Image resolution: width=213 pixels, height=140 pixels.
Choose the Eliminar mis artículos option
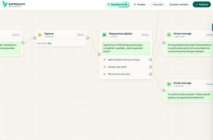coord(126,74)
